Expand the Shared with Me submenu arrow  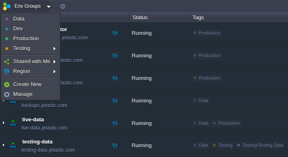54,61
